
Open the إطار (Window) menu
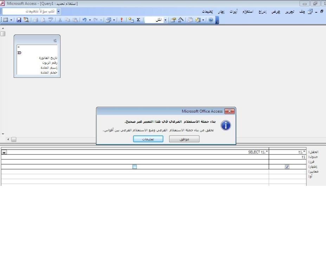[x=221, y=12]
